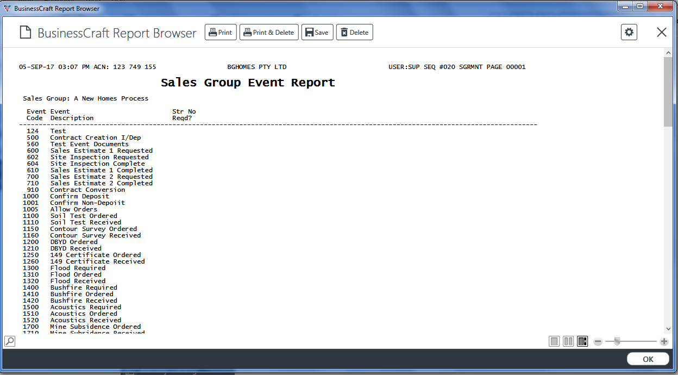The height and width of the screenshot is (375, 678).
Task: Select the '149 Certificate Ordered' row
Action: 96,255
